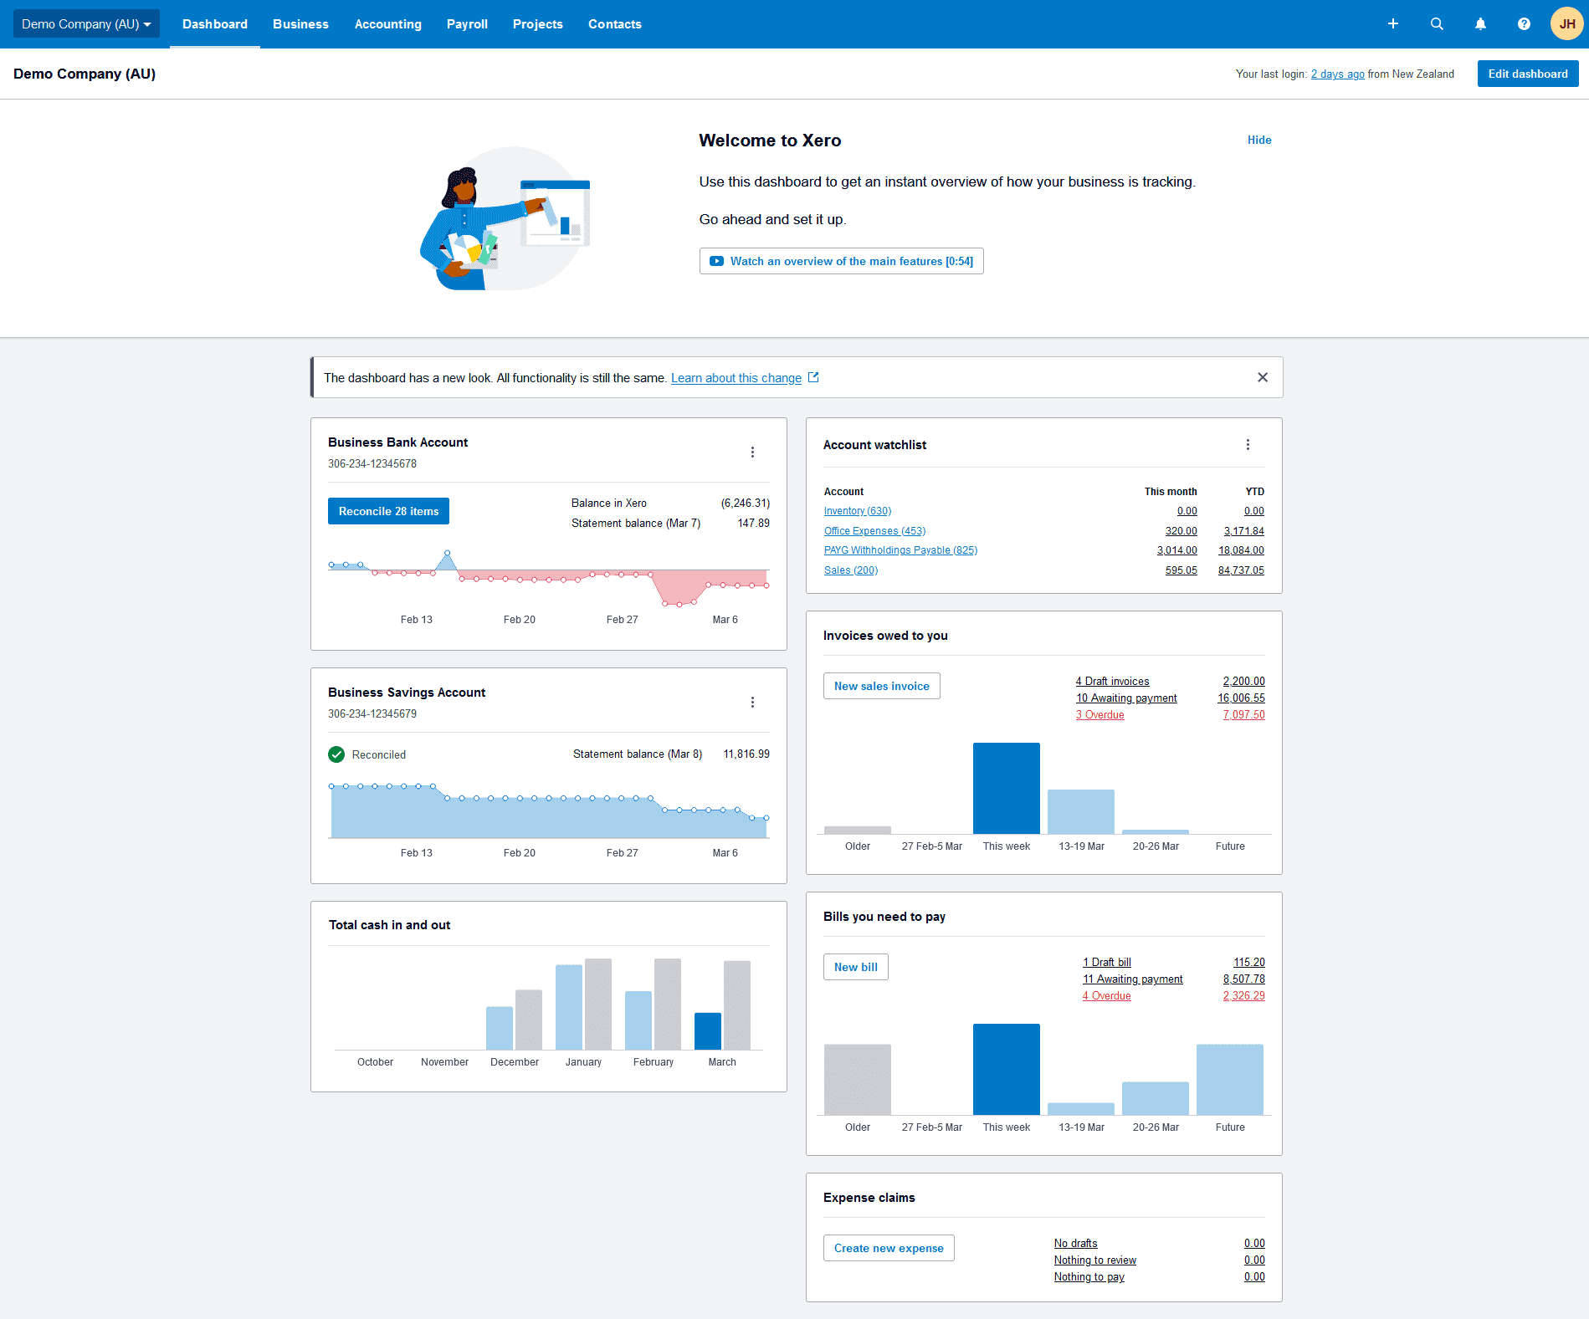
Task: Open the help question mark icon
Action: (1524, 23)
